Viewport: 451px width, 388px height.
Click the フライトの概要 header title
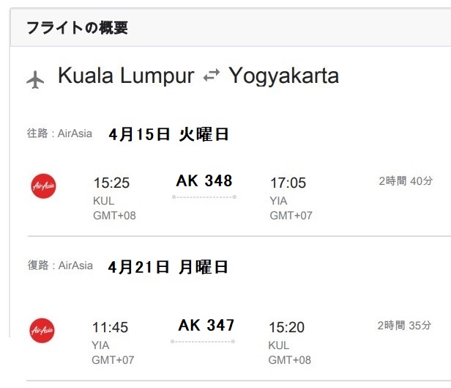pos(77,28)
